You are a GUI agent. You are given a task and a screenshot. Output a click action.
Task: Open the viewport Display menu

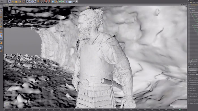(16, 5)
